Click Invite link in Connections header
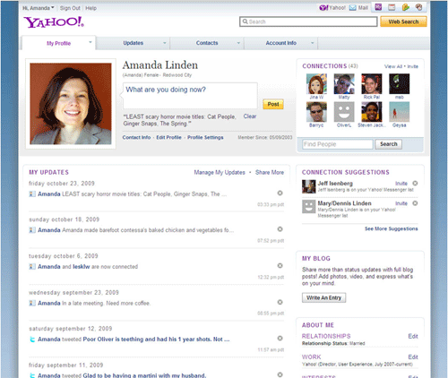 coord(413,66)
